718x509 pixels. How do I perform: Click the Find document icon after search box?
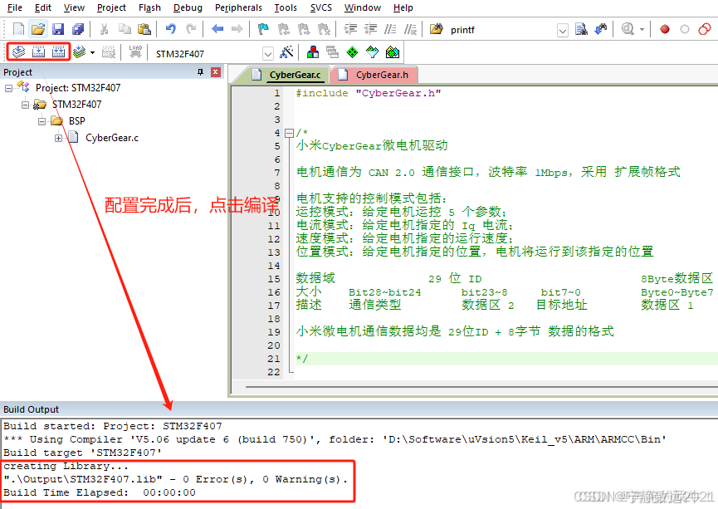pyautogui.click(x=581, y=29)
